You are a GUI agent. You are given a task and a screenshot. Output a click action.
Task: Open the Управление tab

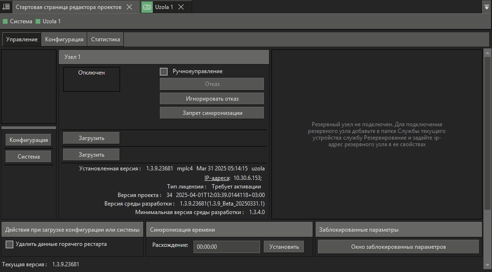tap(22, 39)
